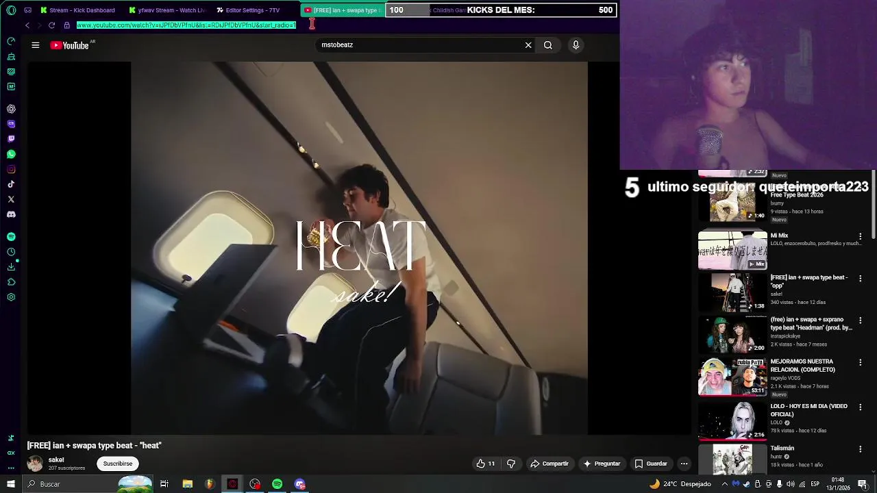
Task: Open Spotify player in the Opera sidebar
Action: 11,237
